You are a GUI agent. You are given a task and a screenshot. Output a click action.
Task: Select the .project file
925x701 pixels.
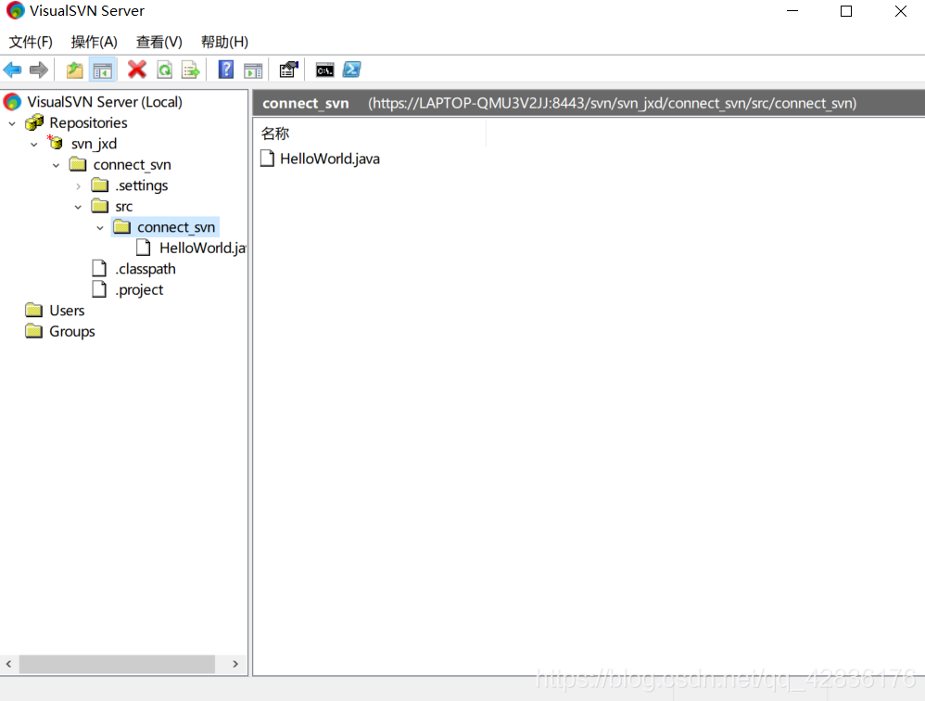point(139,290)
